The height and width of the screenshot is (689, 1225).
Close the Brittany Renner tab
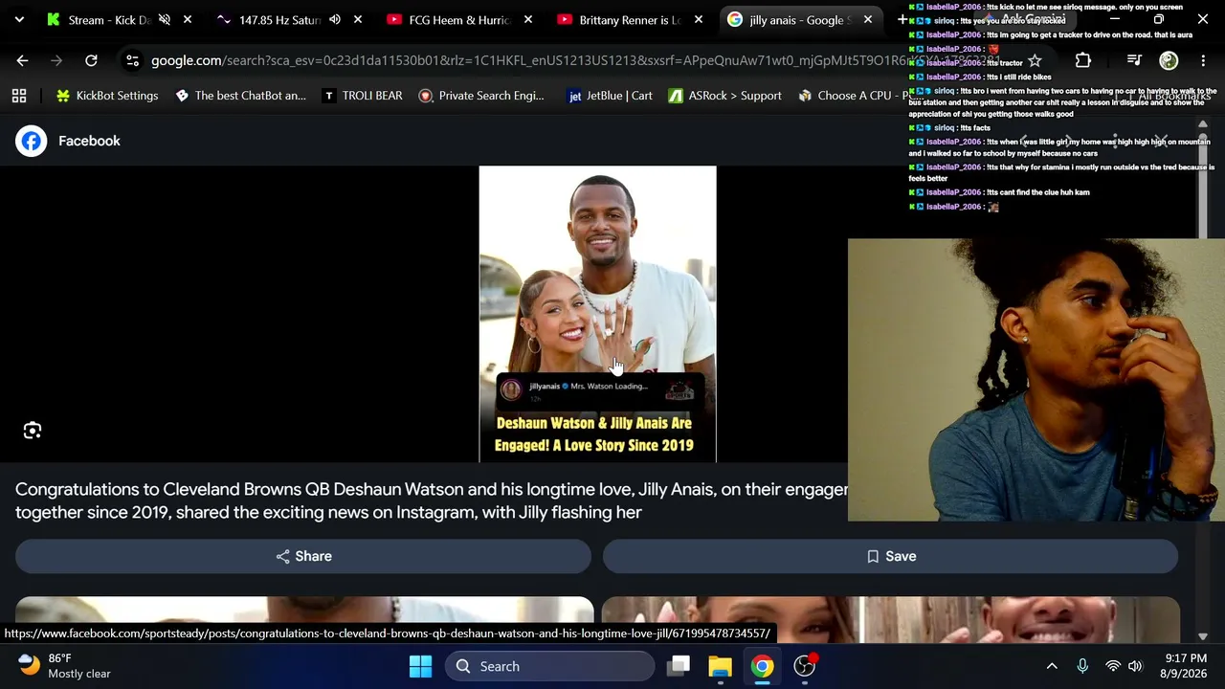(x=699, y=20)
